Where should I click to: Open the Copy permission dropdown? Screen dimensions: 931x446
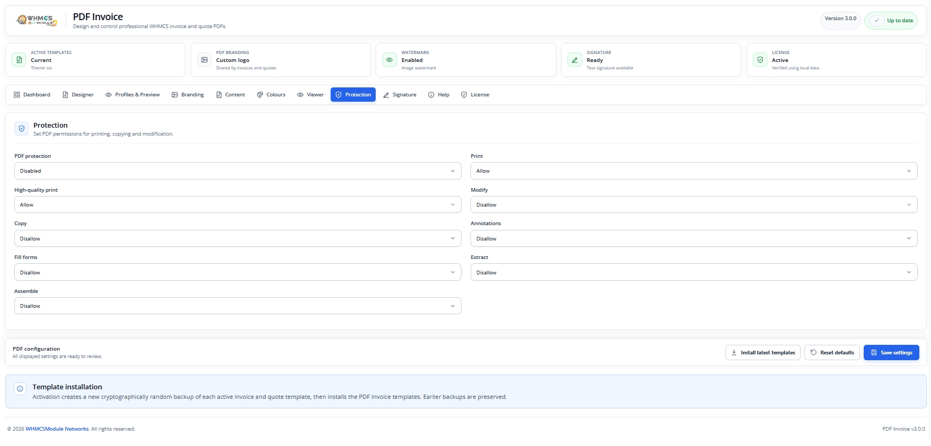pyautogui.click(x=238, y=239)
